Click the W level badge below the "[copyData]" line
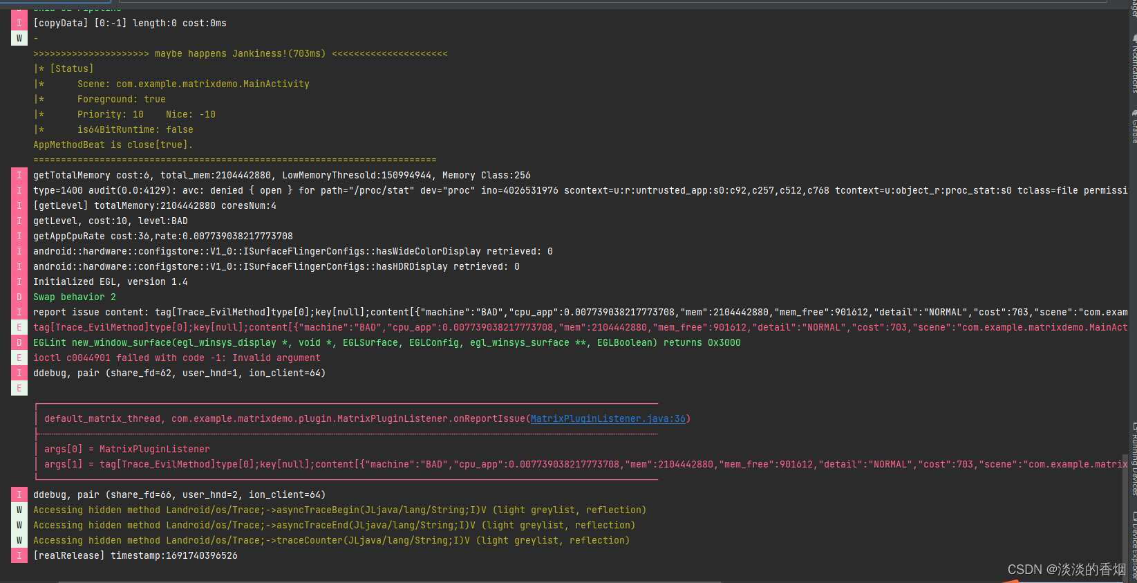The width and height of the screenshot is (1137, 583). [19, 38]
